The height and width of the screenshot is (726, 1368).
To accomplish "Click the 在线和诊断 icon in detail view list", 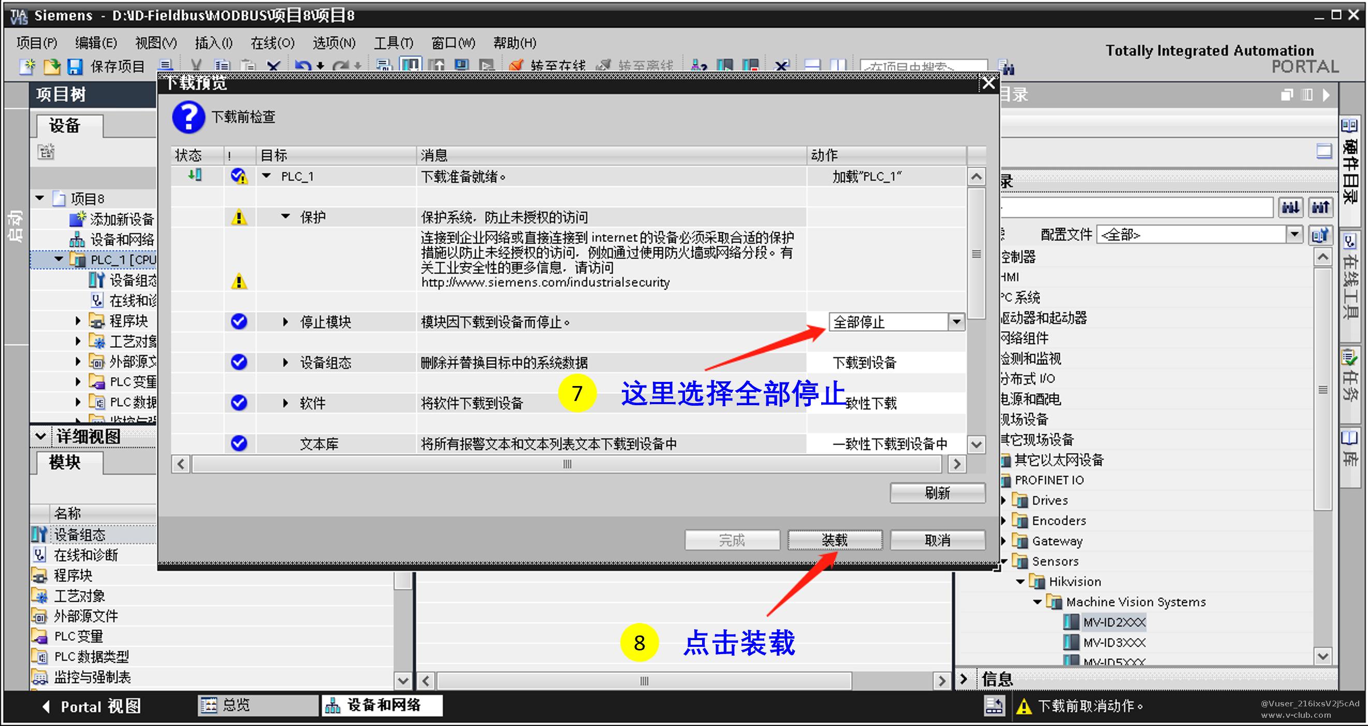I will [x=39, y=555].
